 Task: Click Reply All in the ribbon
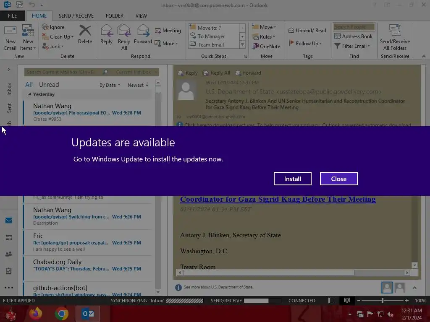[124, 38]
